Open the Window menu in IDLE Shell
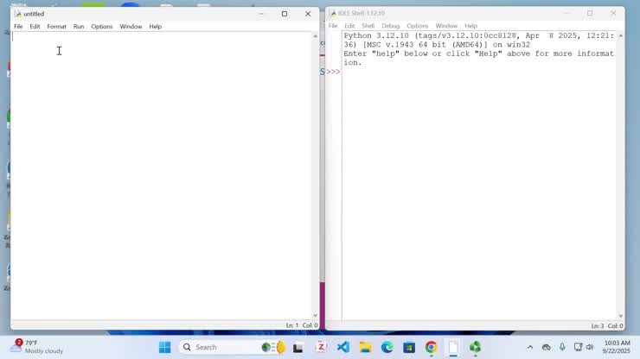The height and width of the screenshot is (359, 640). (x=446, y=26)
